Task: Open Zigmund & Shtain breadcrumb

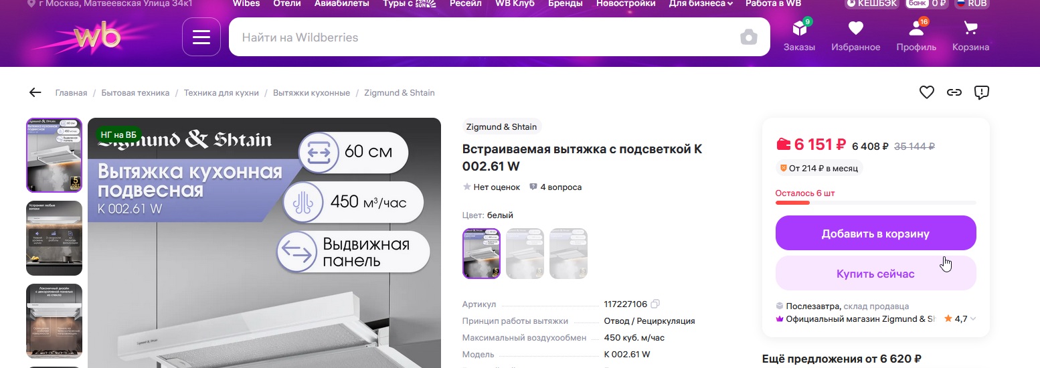Action: pyautogui.click(x=399, y=93)
